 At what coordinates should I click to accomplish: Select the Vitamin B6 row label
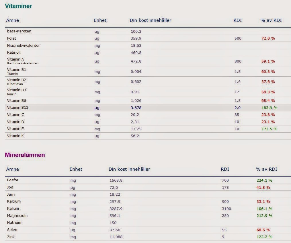pos(17,100)
